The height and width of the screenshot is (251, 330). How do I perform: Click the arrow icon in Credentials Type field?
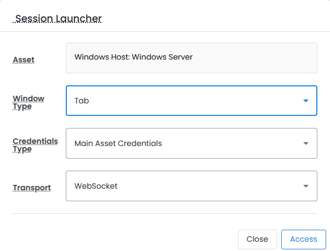point(306,144)
